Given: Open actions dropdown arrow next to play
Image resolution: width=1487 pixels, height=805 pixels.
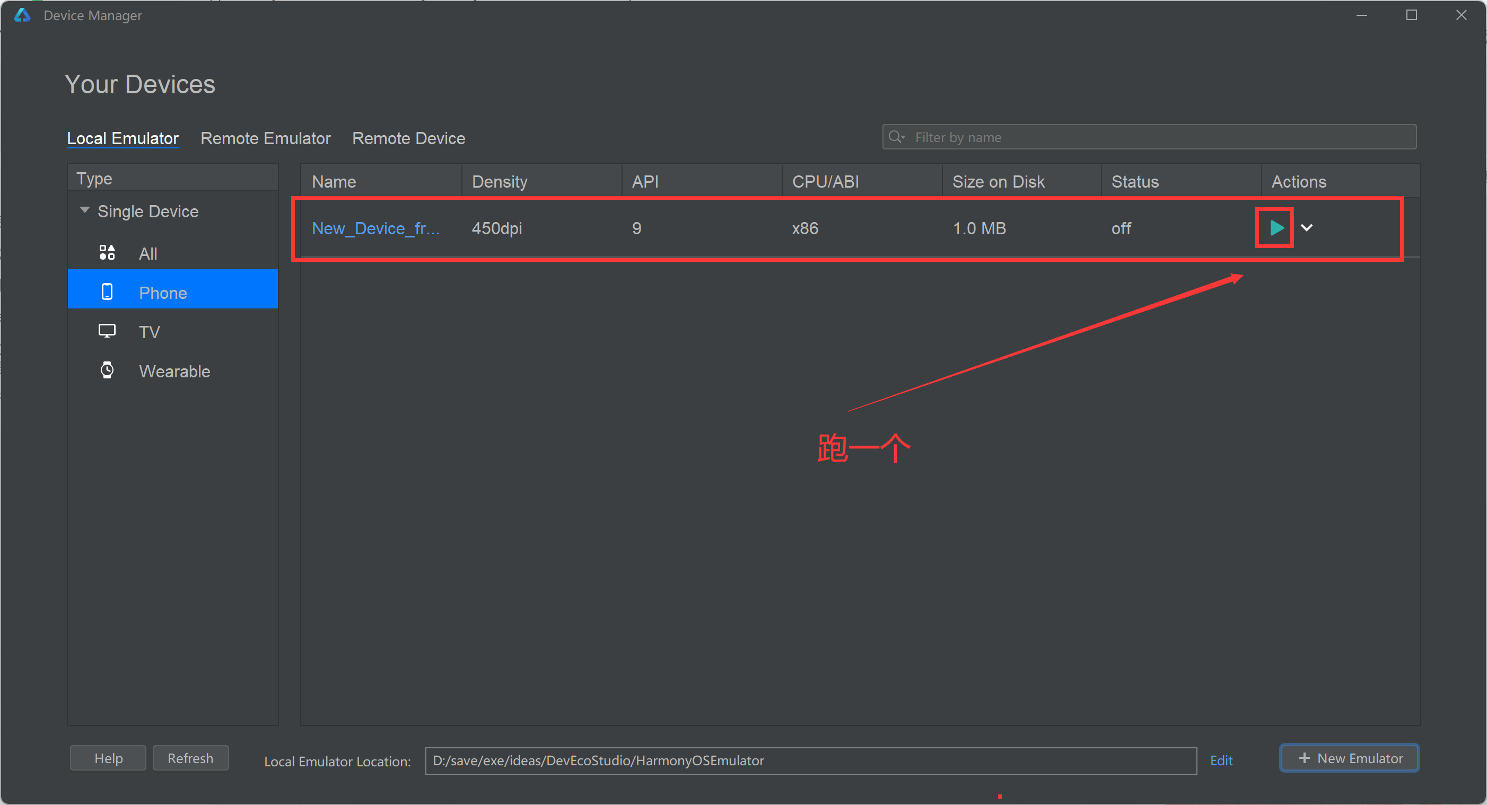Looking at the screenshot, I should pos(1307,228).
